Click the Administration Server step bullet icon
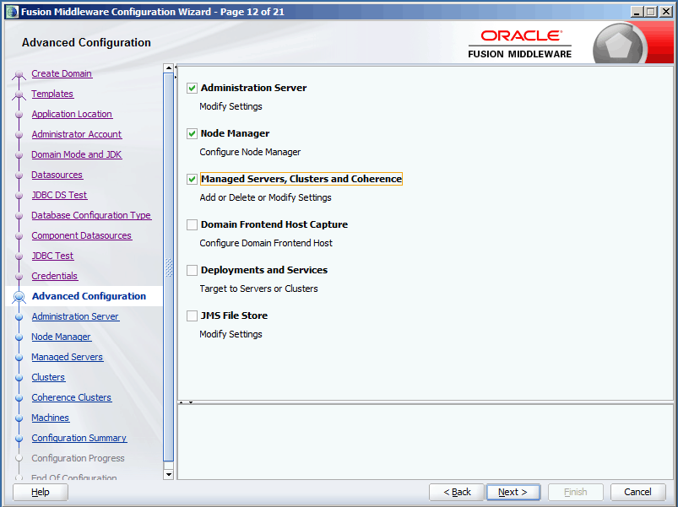This screenshot has height=507, width=678. point(19,317)
